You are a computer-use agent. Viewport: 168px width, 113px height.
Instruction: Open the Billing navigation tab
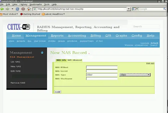click(x=96, y=36)
